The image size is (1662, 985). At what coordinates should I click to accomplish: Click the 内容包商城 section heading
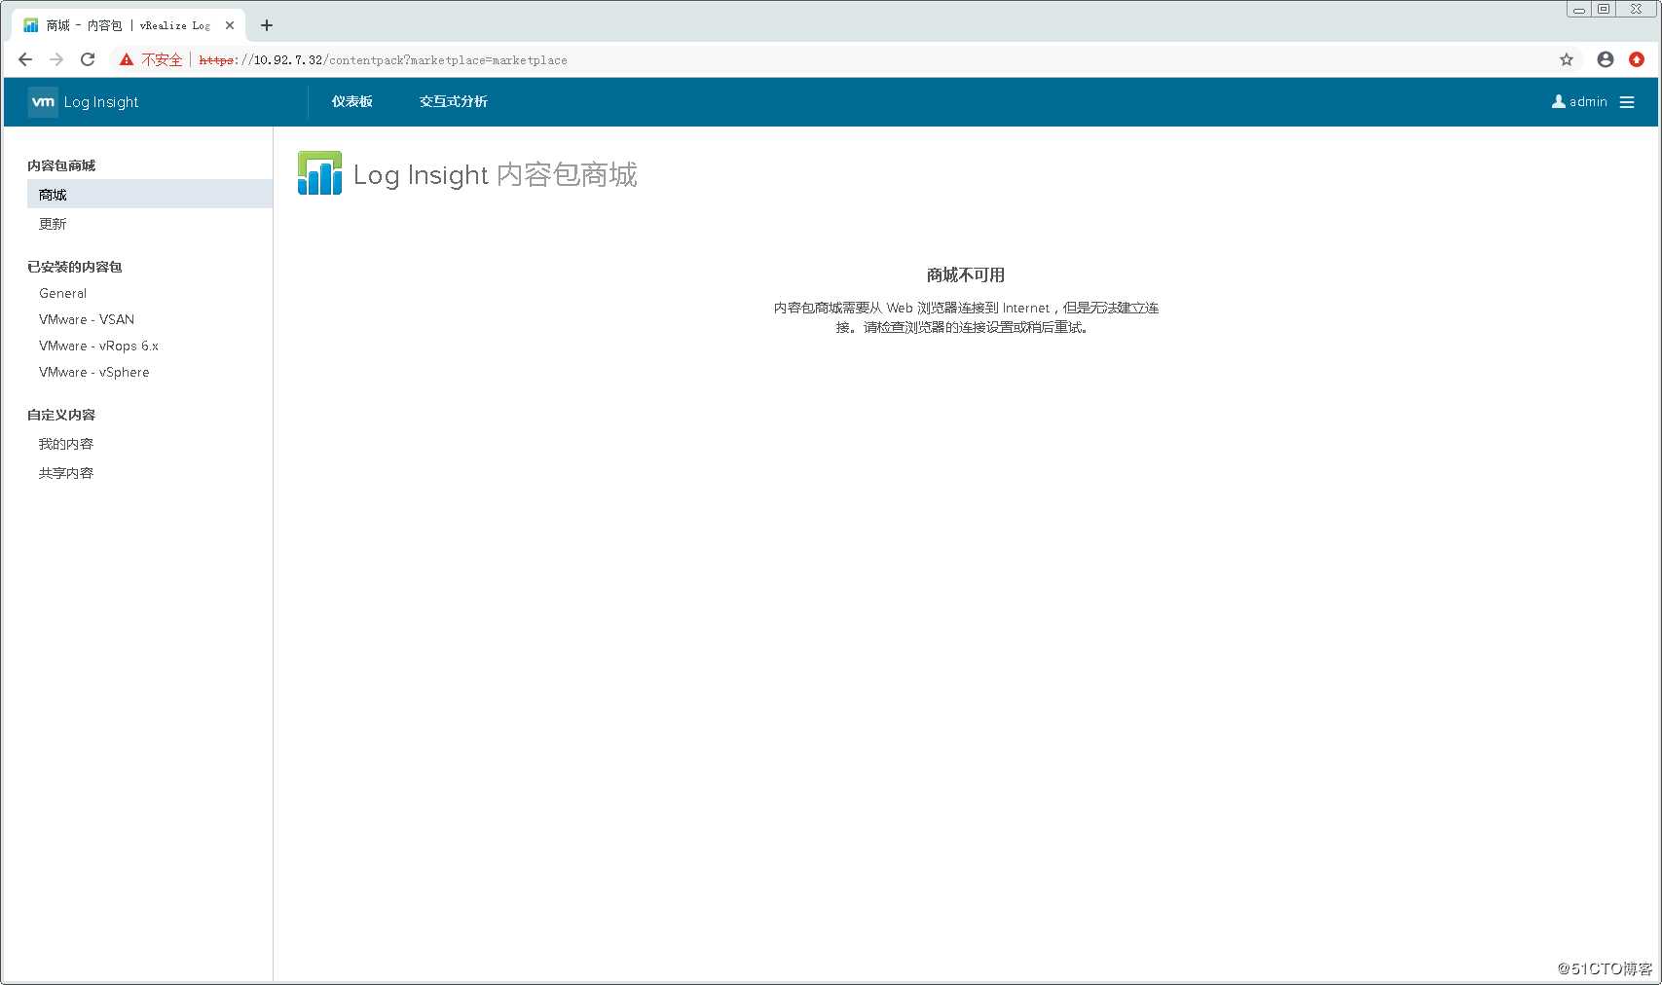[x=61, y=165]
